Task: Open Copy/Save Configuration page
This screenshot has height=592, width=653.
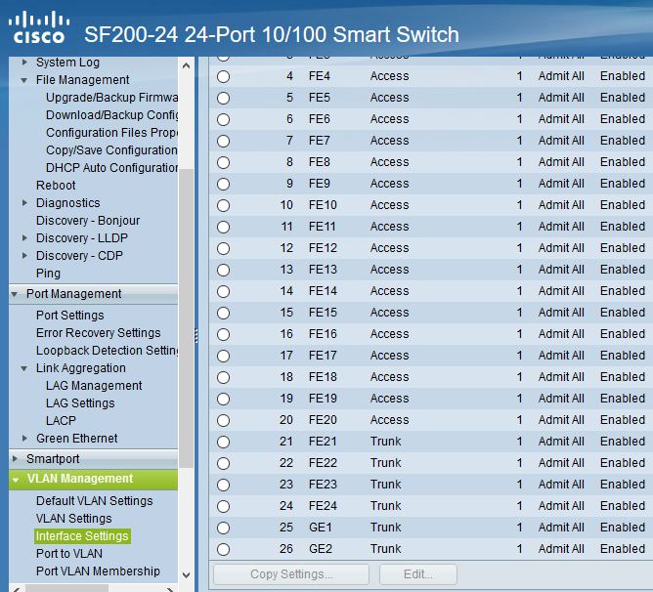Action: [111, 149]
